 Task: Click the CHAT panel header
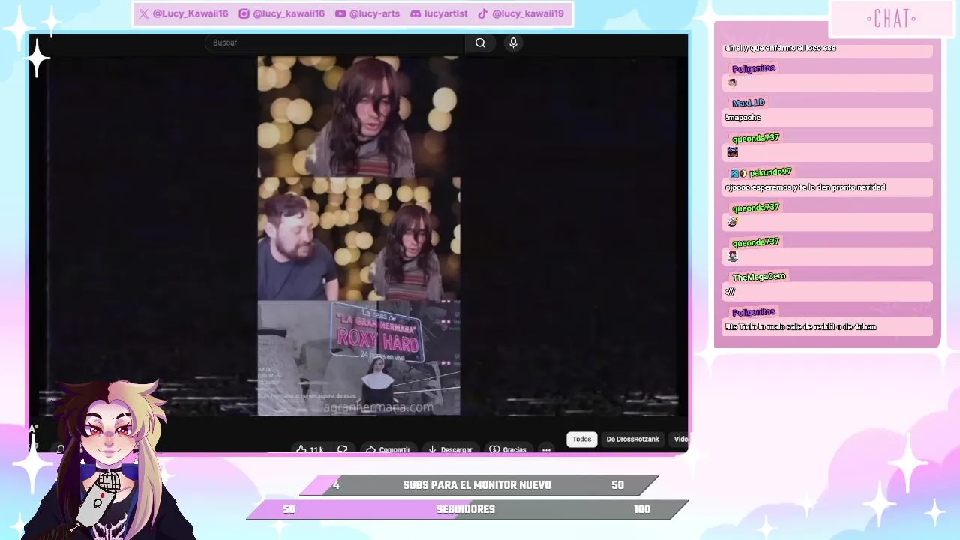pos(891,19)
